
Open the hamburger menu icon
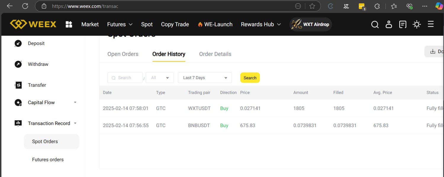431,24
